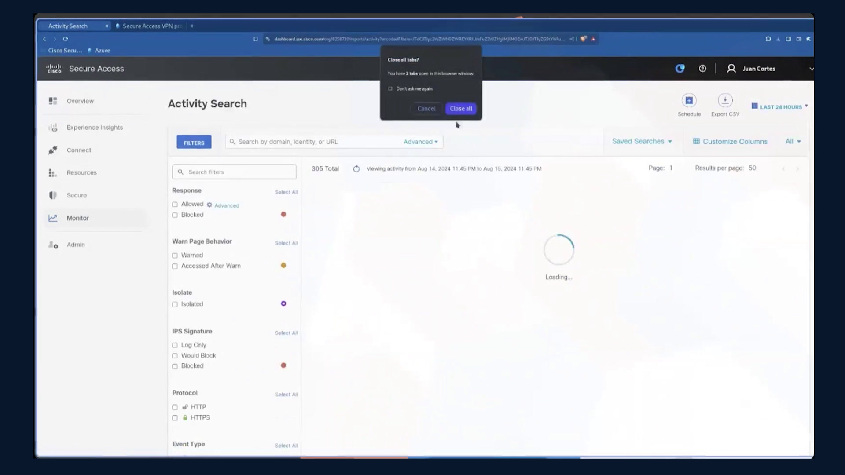Click the refresh activity icon beside 305 Total
The width and height of the screenshot is (845, 475).
point(356,169)
